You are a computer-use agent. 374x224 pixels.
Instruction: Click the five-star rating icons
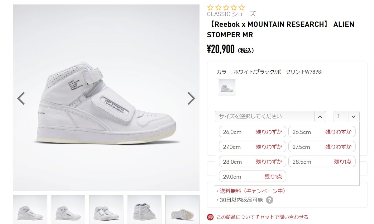click(x=226, y=8)
